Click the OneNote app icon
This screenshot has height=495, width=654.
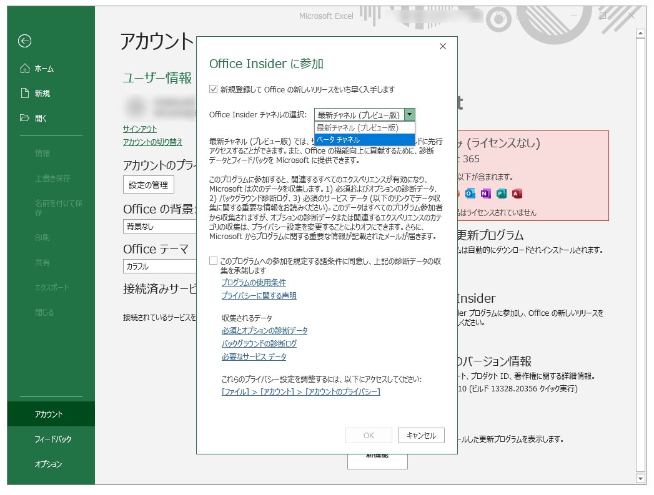[486, 194]
